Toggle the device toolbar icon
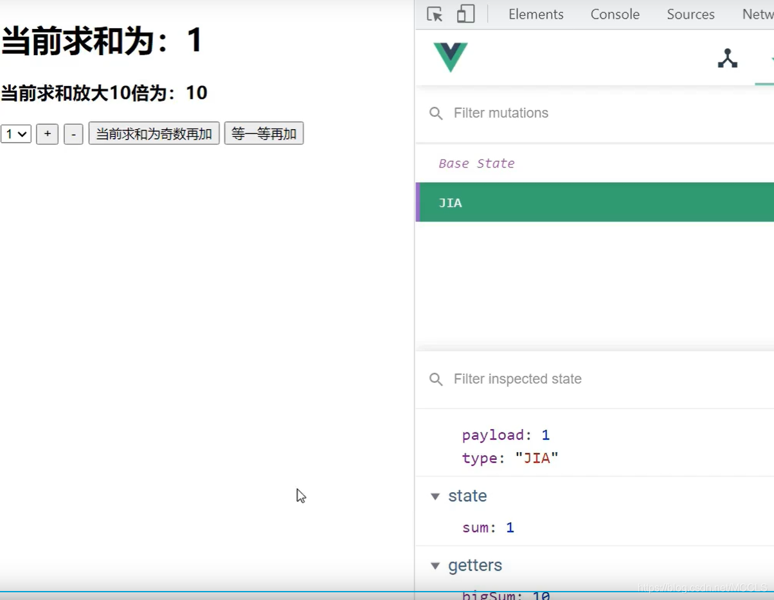 click(465, 13)
